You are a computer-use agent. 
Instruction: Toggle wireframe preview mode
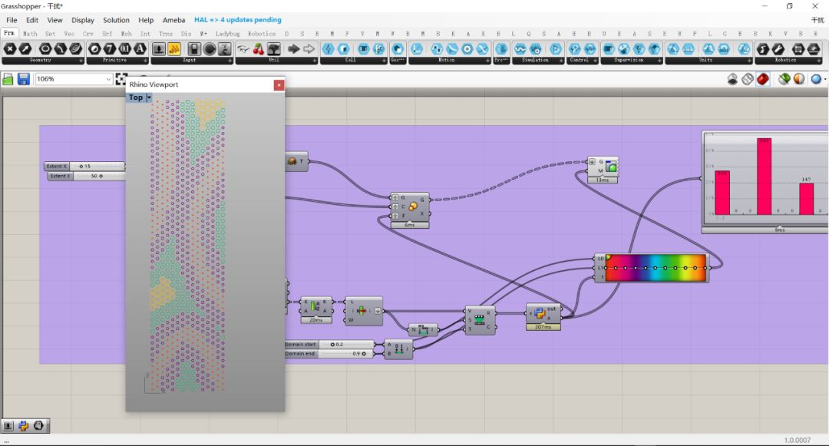tap(747, 79)
